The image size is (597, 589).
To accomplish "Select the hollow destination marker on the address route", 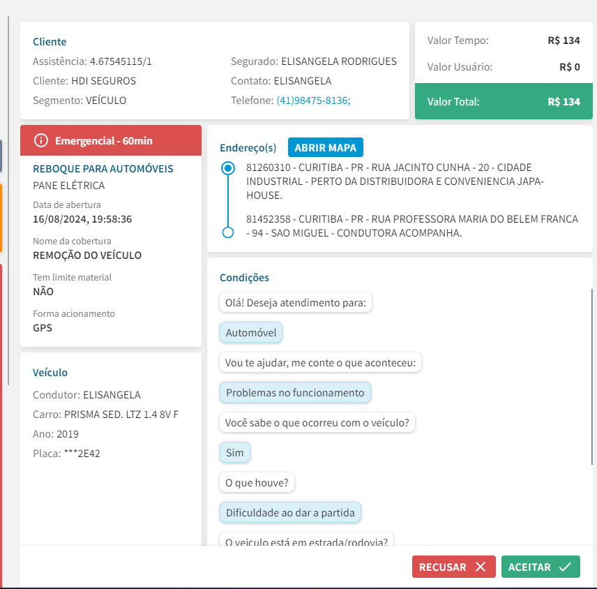I will (x=227, y=232).
